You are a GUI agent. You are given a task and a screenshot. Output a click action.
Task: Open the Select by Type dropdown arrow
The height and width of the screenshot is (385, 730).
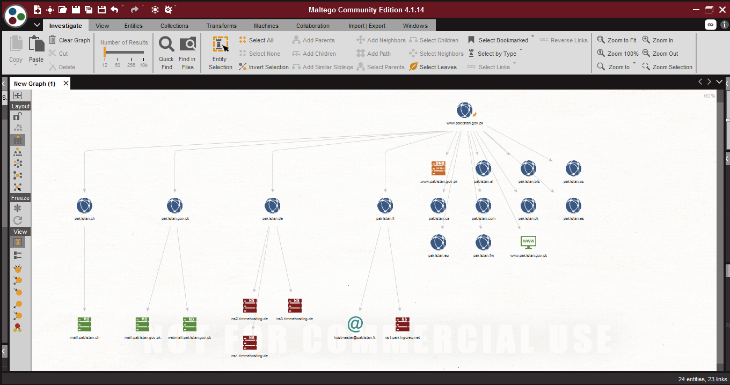[521, 50]
